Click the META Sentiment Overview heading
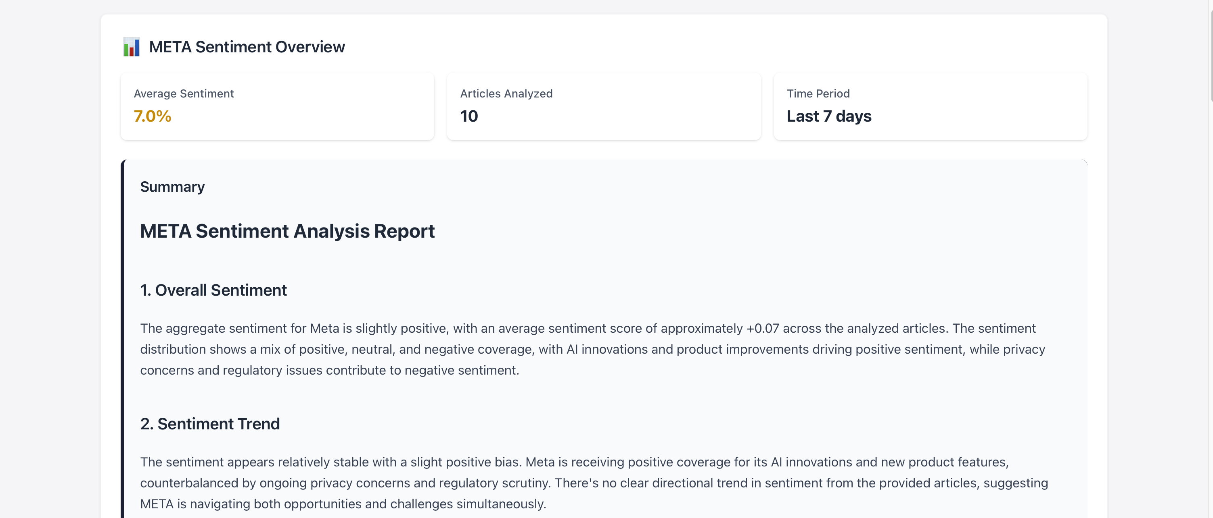This screenshot has height=518, width=1213. pyautogui.click(x=247, y=47)
